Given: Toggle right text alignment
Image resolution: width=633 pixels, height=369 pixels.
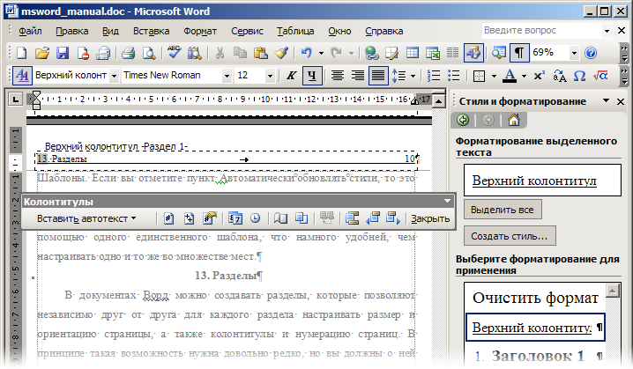Looking at the screenshot, I should point(358,76).
